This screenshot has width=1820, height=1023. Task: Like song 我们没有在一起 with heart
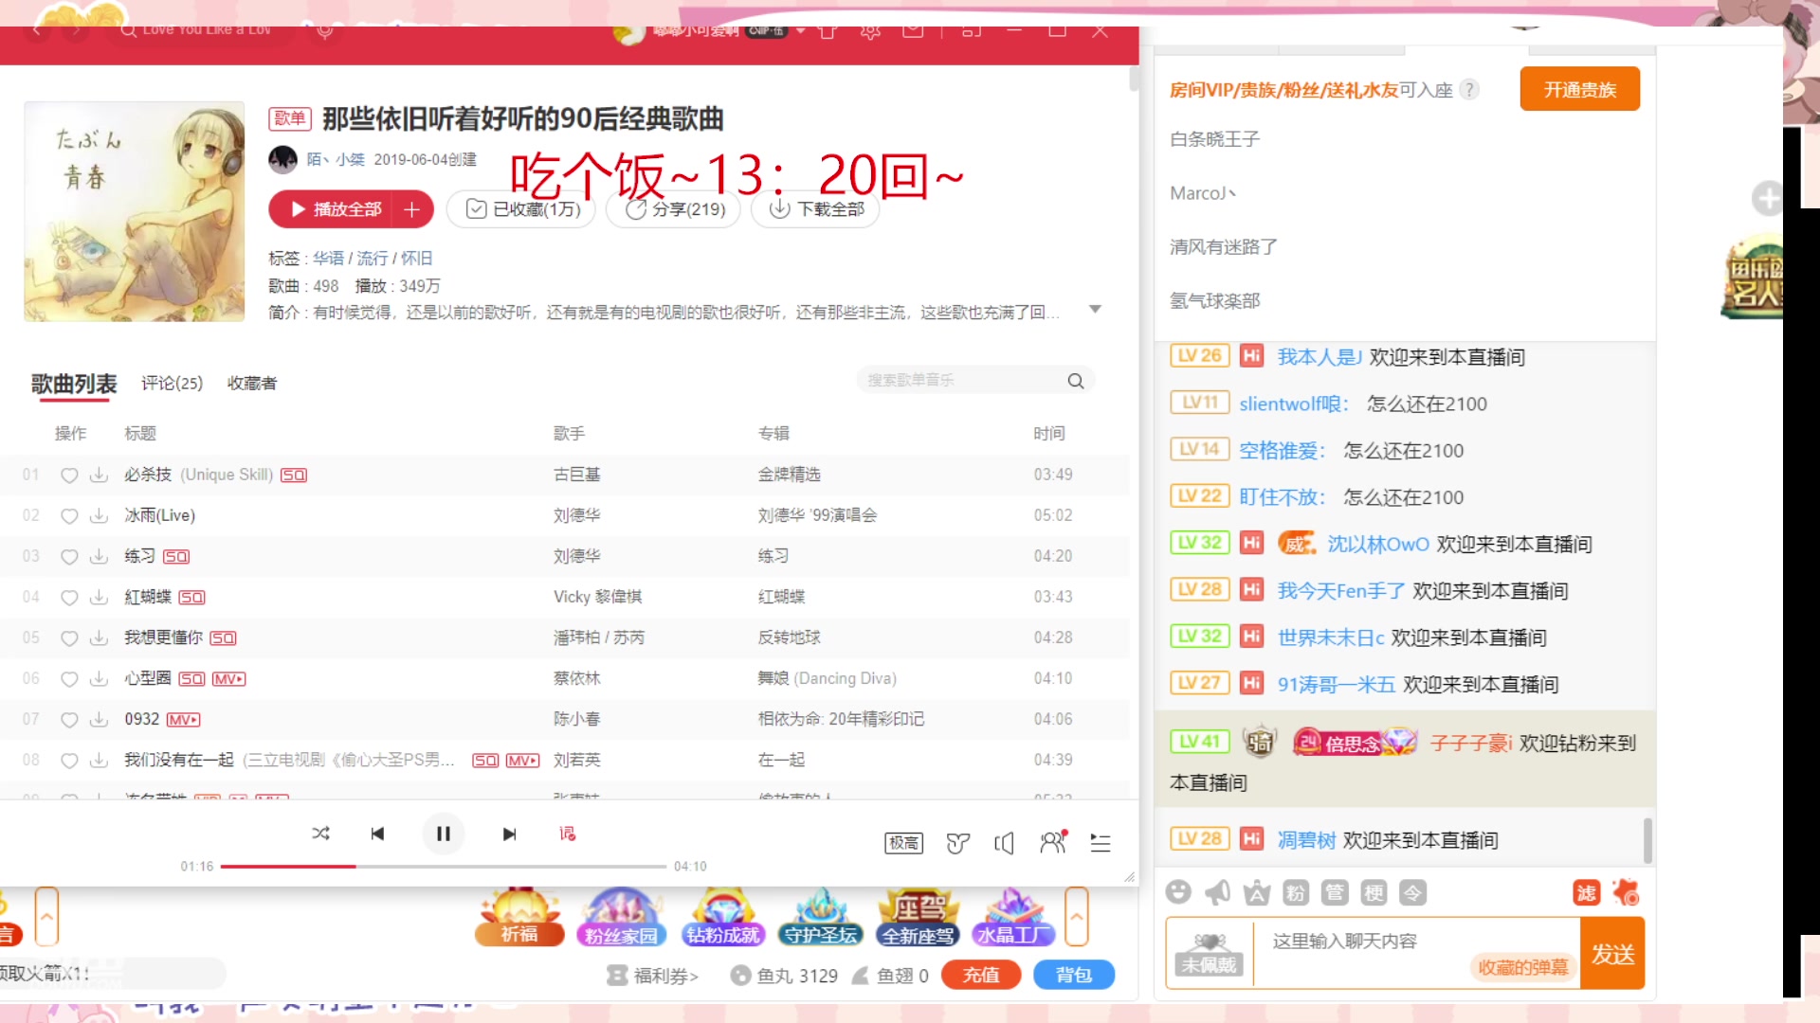click(x=69, y=760)
